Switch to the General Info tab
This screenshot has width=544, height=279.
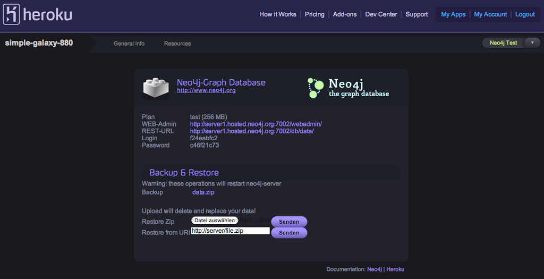point(129,44)
